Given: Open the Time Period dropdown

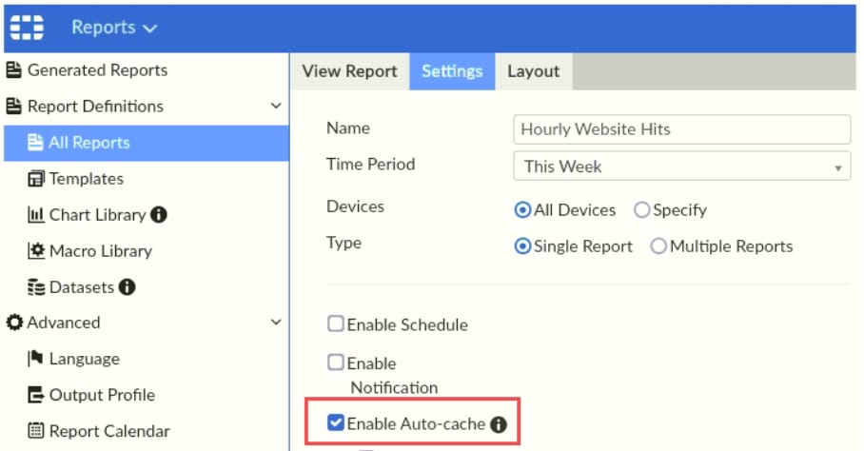Looking at the screenshot, I should pos(681,167).
